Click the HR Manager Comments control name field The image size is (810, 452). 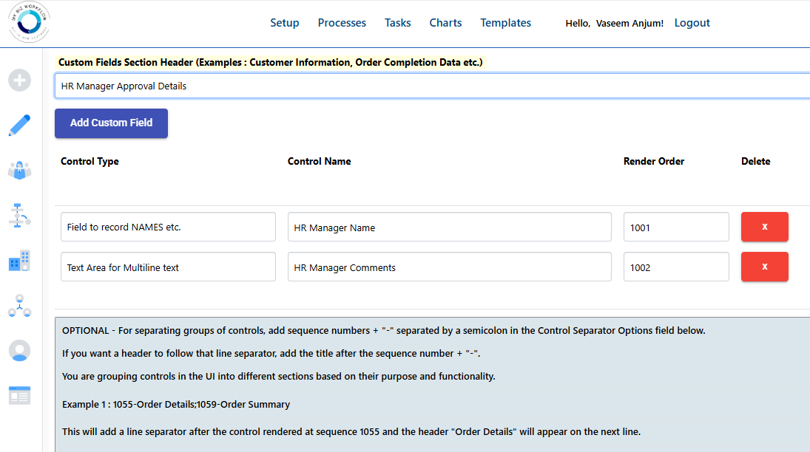coord(450,267)
